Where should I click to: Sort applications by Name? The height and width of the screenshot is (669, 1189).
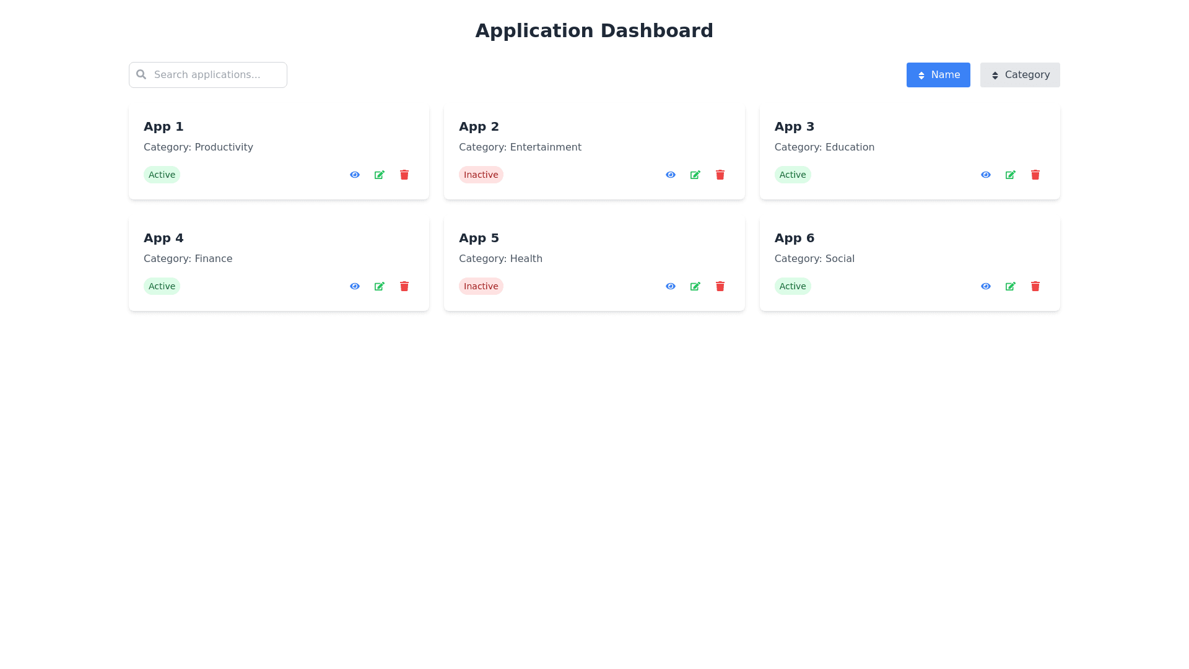point(938,75)
